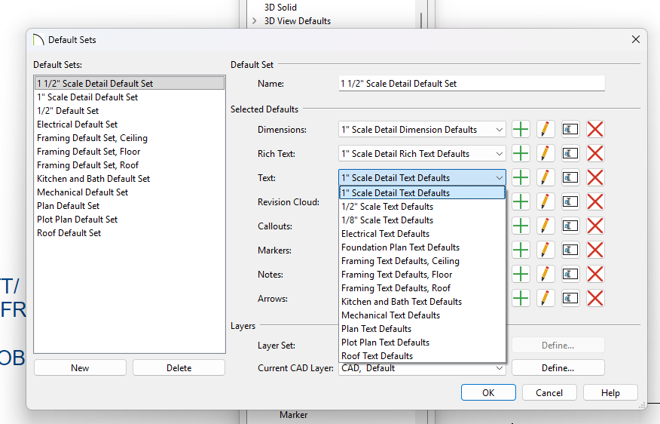Click the rename icon in the Dimensions row
660x424 pixels.
click(x=570, y=130)
